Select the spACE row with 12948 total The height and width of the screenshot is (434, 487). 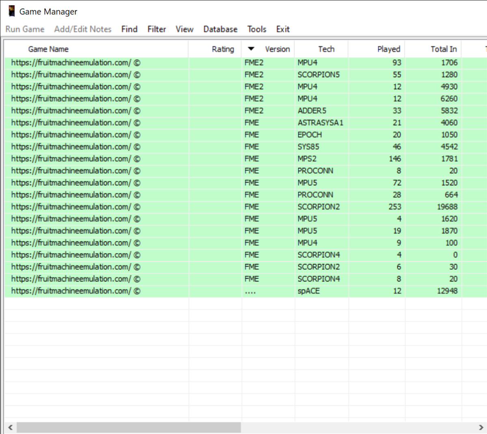pyautogui.click(x=308, y=291)
